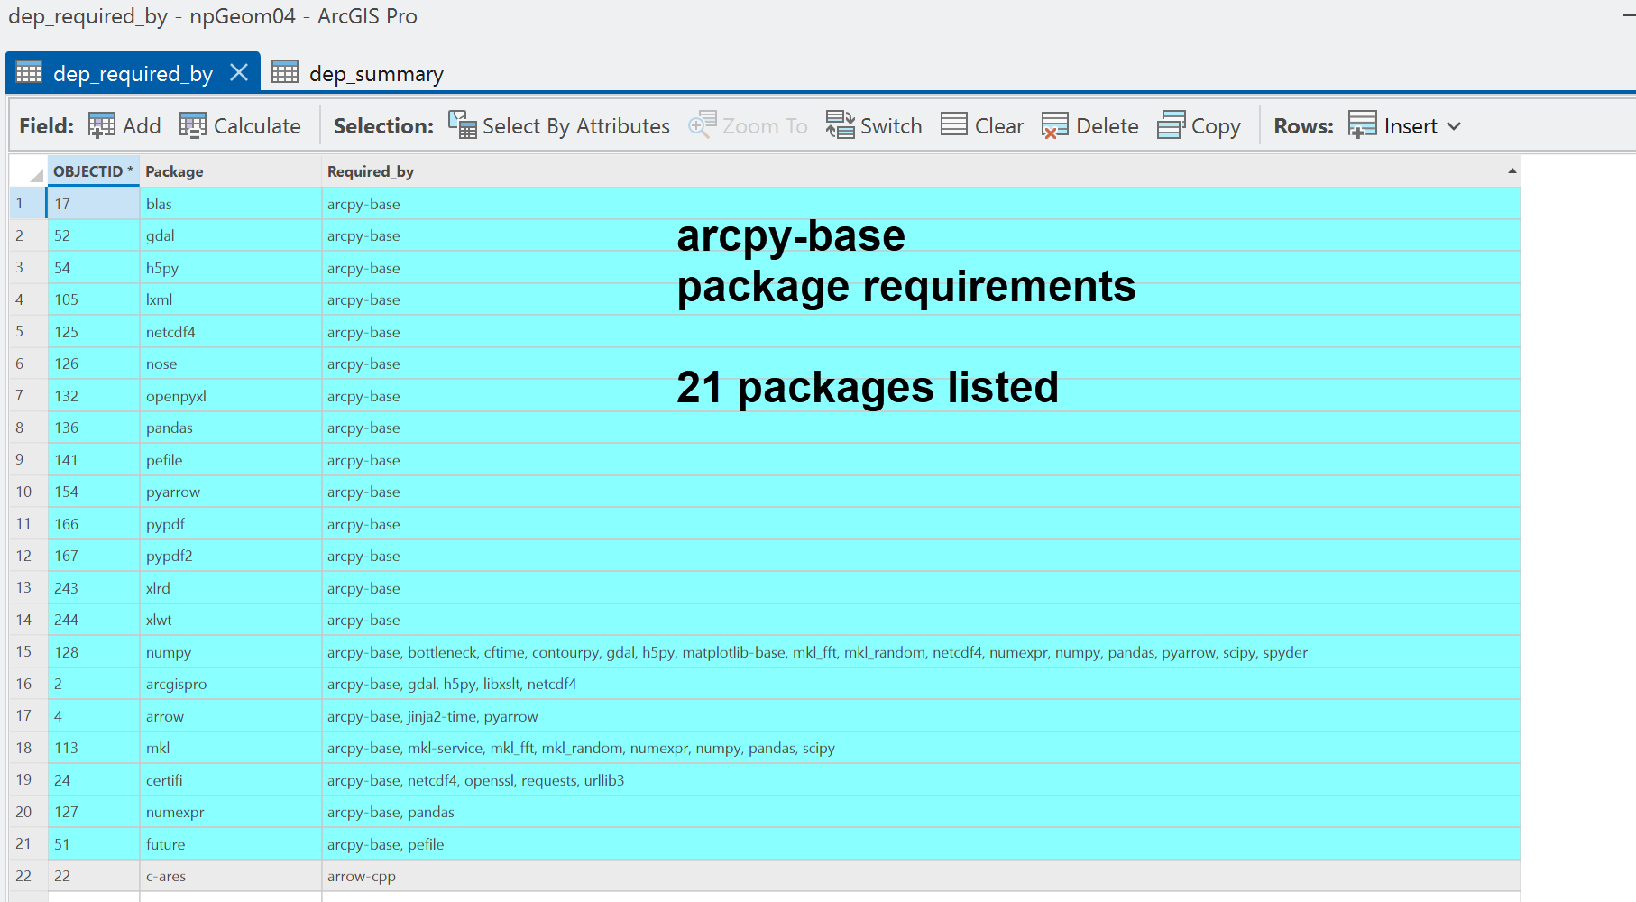
Task: Click the Zoom To icon
Action: tap(702, 125)
